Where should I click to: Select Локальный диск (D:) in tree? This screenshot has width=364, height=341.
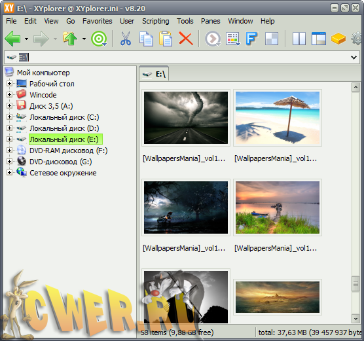tap(64, 128)
